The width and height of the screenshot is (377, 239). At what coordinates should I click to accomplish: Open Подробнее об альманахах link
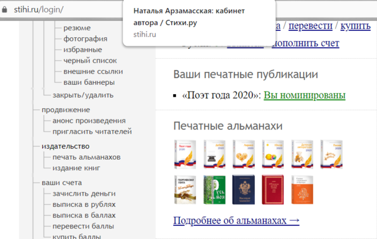click(x=236, y=220)
